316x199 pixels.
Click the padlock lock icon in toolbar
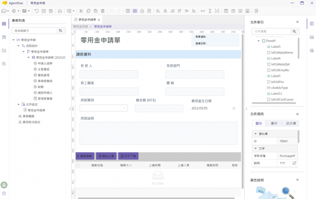coord(142,11)
